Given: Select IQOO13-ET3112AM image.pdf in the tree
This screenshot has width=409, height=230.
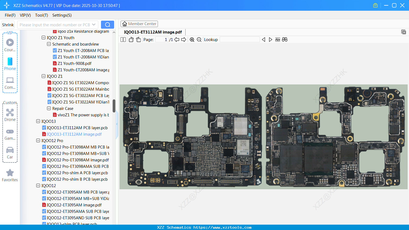Looking at the screenshot, I should (x=72, y=134).
